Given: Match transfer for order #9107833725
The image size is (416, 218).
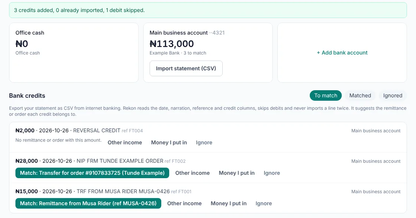Looking at the screenshot, I should 92,173.
